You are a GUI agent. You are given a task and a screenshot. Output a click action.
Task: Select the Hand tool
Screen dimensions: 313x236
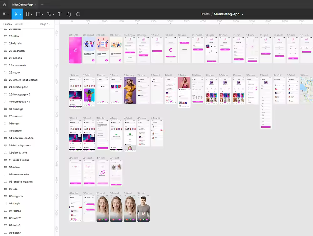69,14
